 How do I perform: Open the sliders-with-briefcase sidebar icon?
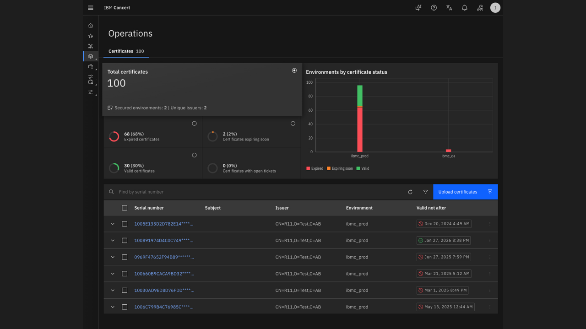(x=91, y=79)
